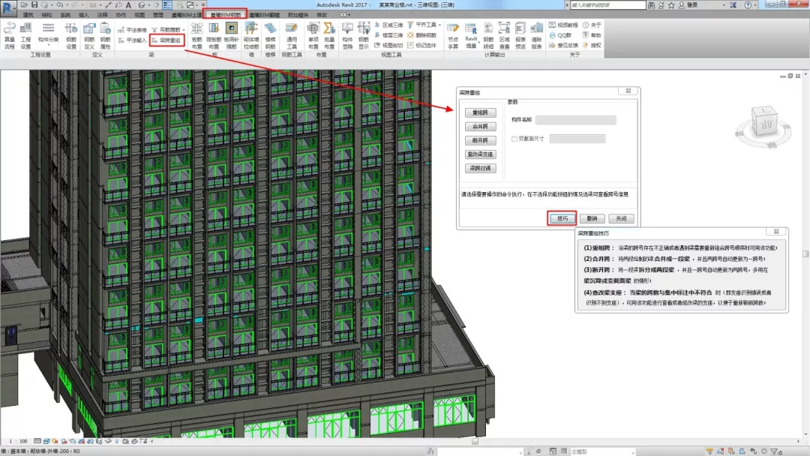Screen dimensions: 810x456
Task: Click the 重组跨 button in dialog
Action: 480,112
